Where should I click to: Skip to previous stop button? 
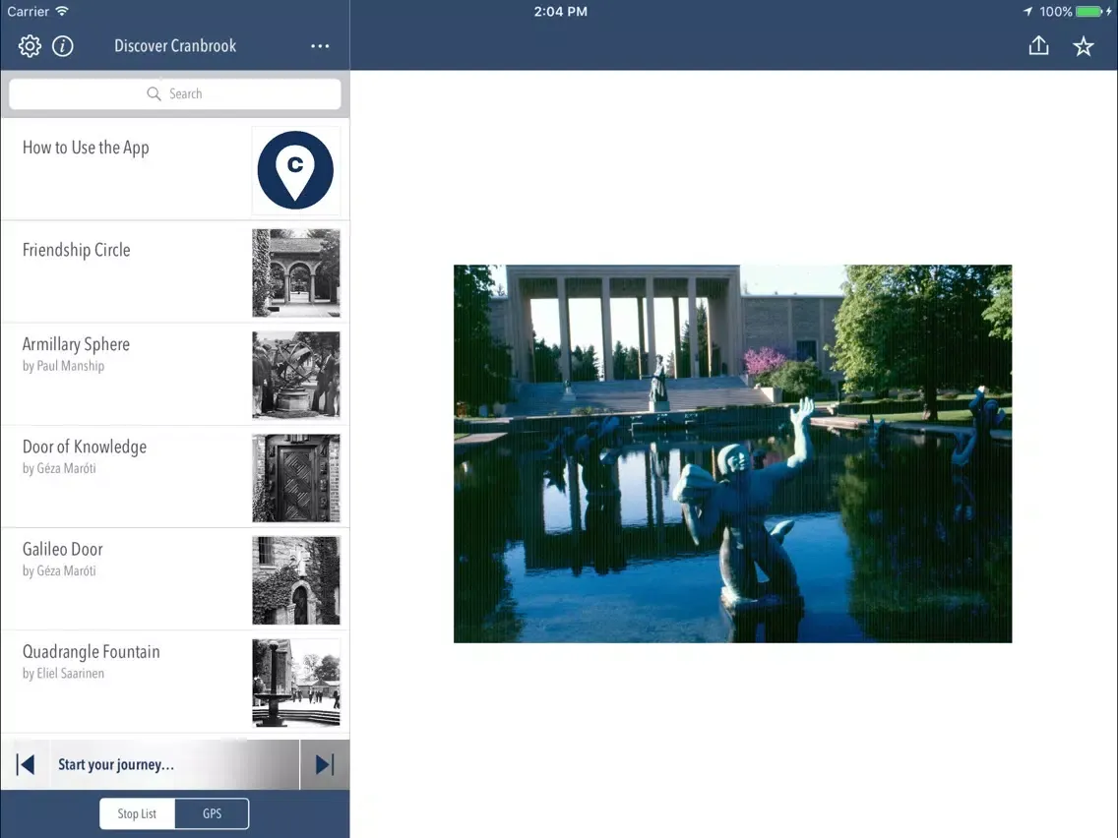(25, 764)
